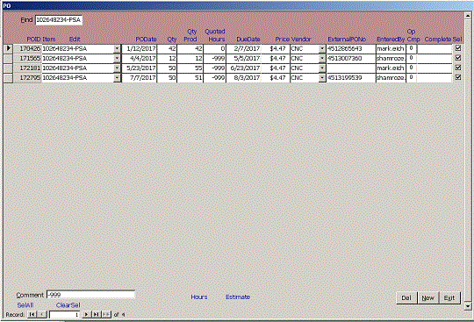The width and height of the screenshot is (474, 322).
Task: Open Vendor dropdown for POID 171565
Action: [322, 58]
